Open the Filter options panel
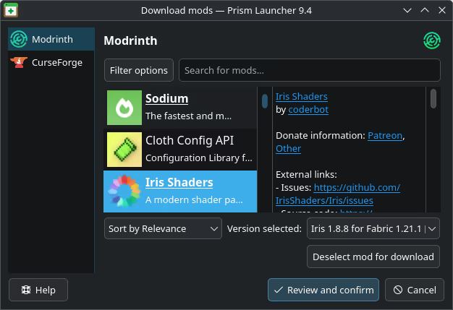The width and height of the screenshot is (453, 310). (139, 71)
